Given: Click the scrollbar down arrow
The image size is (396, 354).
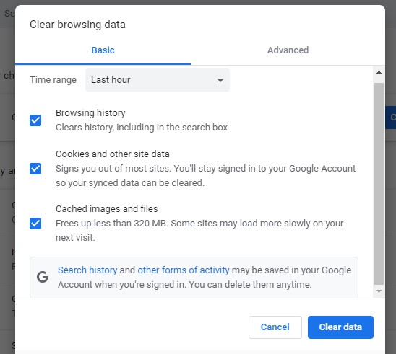Looking at the screenshot, I should pos(379,291).
